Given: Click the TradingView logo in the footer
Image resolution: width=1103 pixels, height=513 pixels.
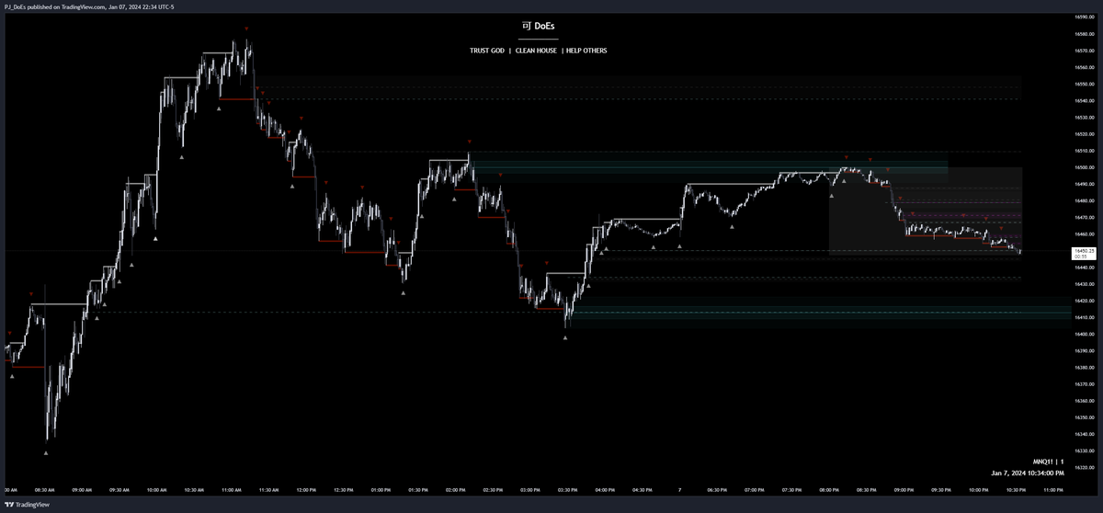Looking at the screenshot, I should tap(26, 505).
